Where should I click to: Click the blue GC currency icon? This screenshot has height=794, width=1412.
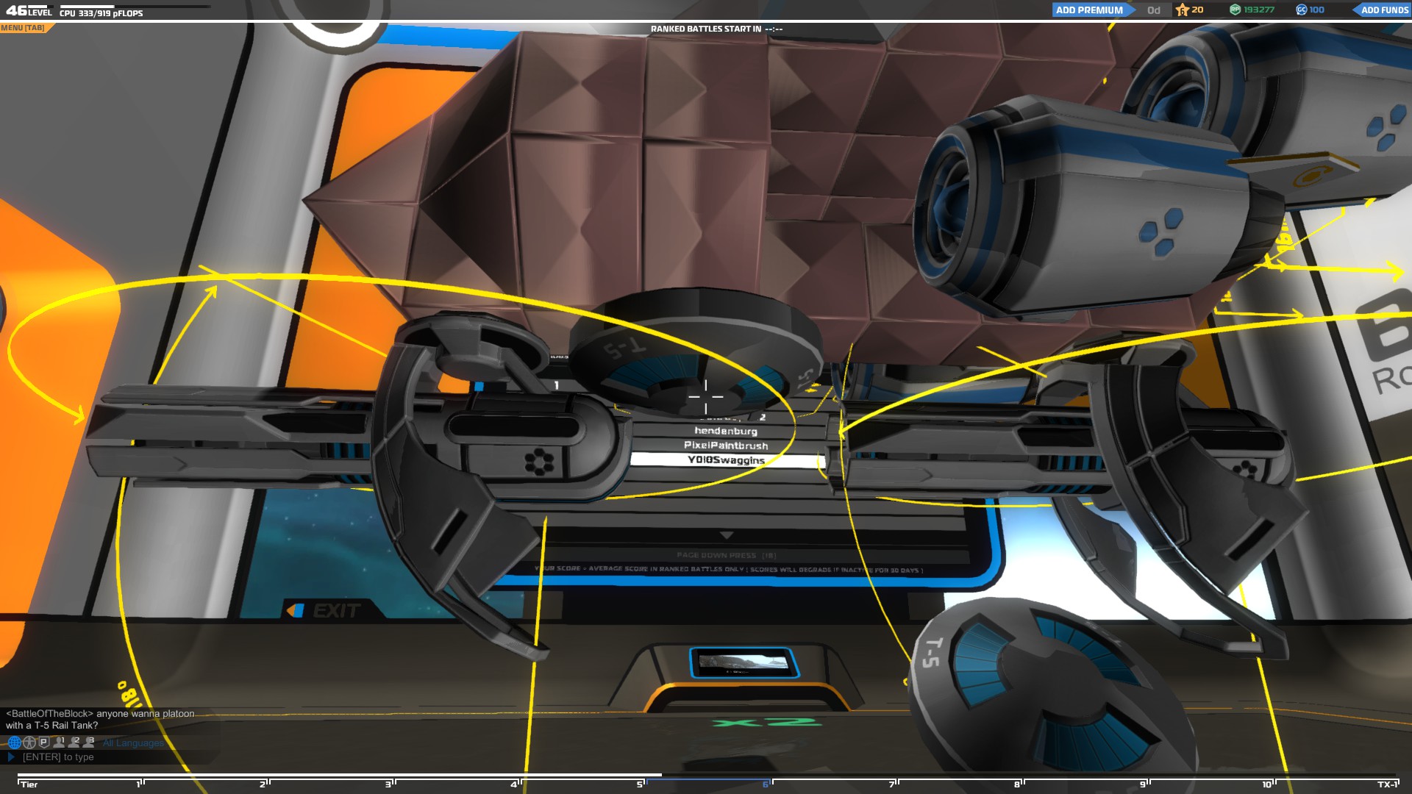click(x=1302, y=10)
